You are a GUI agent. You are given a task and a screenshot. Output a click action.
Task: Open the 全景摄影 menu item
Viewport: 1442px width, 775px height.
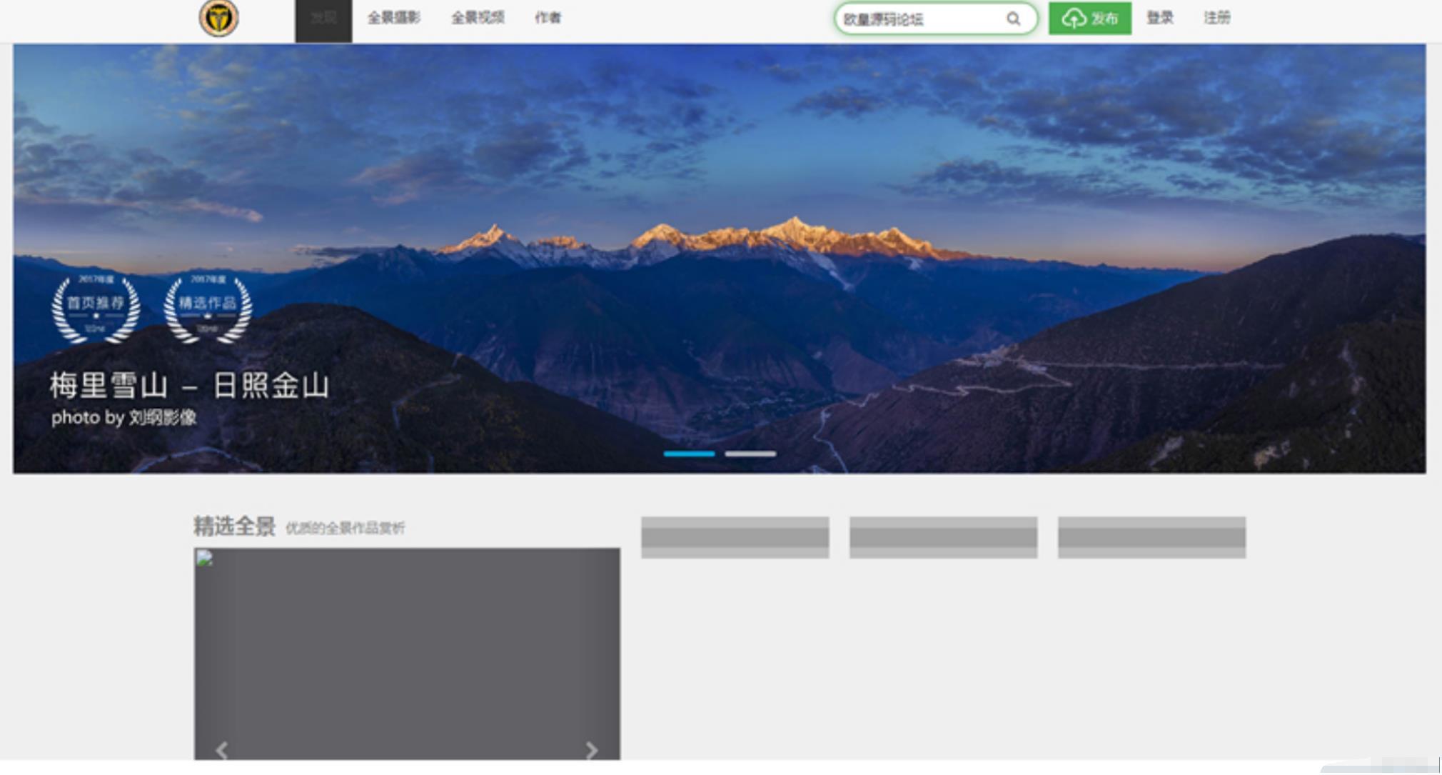point(393,18)
